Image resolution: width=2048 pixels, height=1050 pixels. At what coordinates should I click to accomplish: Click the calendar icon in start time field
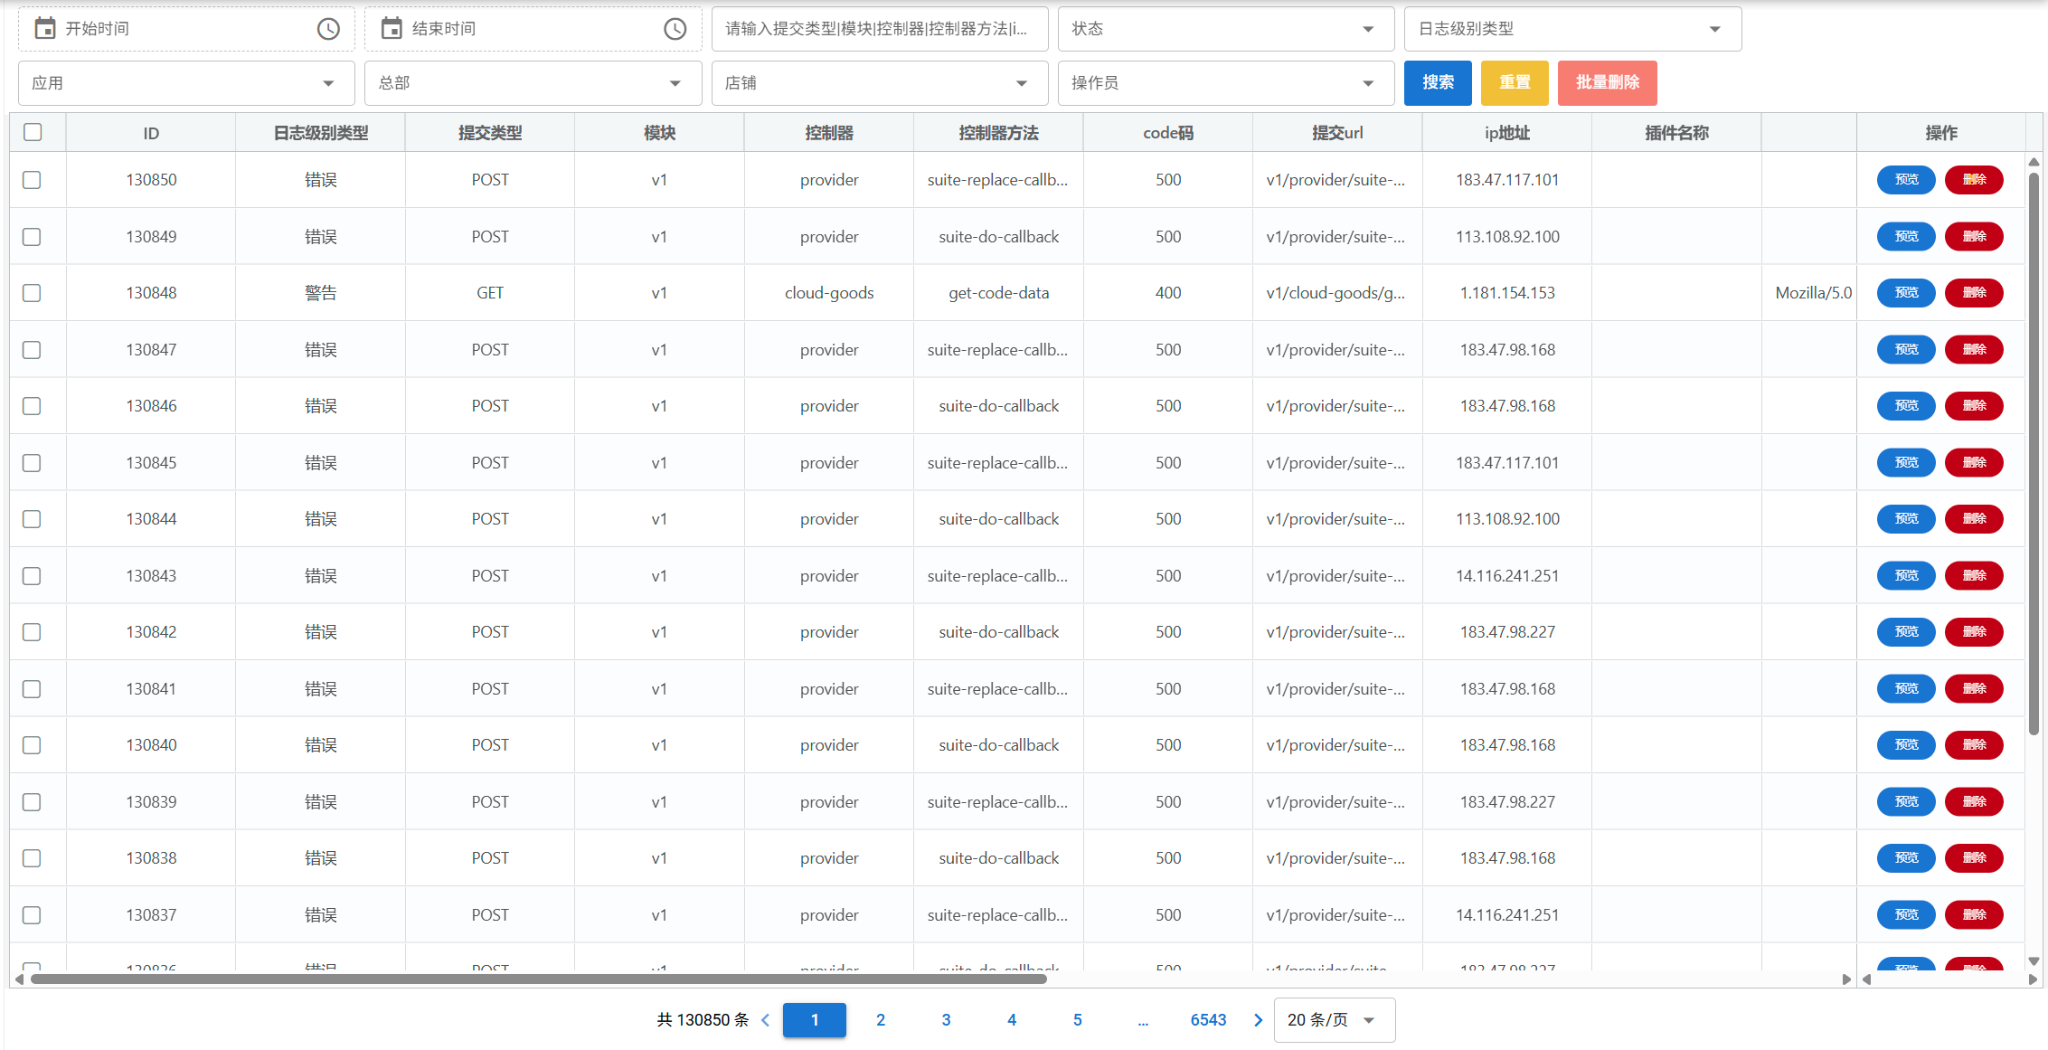tap(44, 29)
